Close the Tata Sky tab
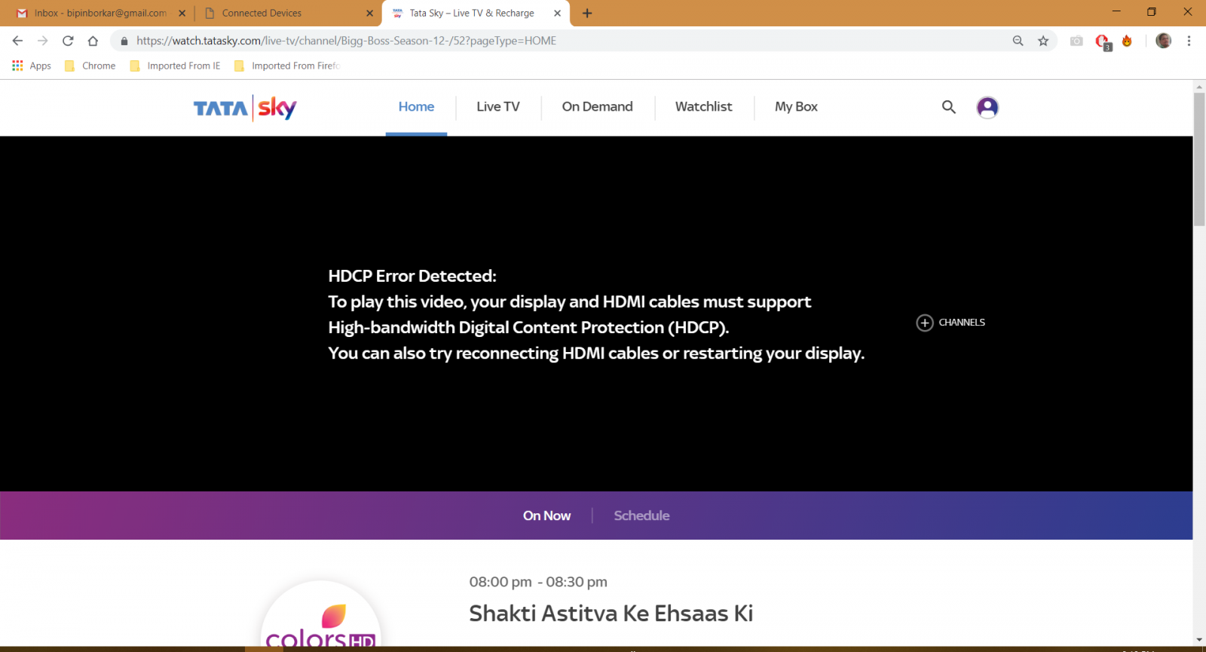The width and height of the screenshot is (1206, 652). coord(557,13)
